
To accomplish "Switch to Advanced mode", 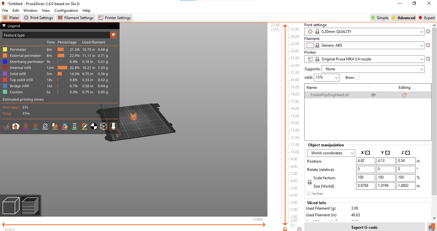I will [x=403, y=18].
